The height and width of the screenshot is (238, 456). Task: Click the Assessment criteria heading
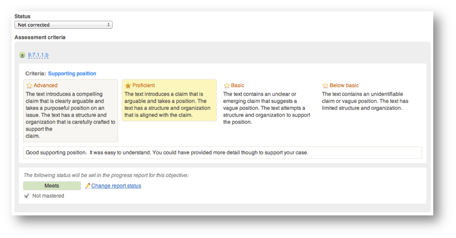click(40, 38)
